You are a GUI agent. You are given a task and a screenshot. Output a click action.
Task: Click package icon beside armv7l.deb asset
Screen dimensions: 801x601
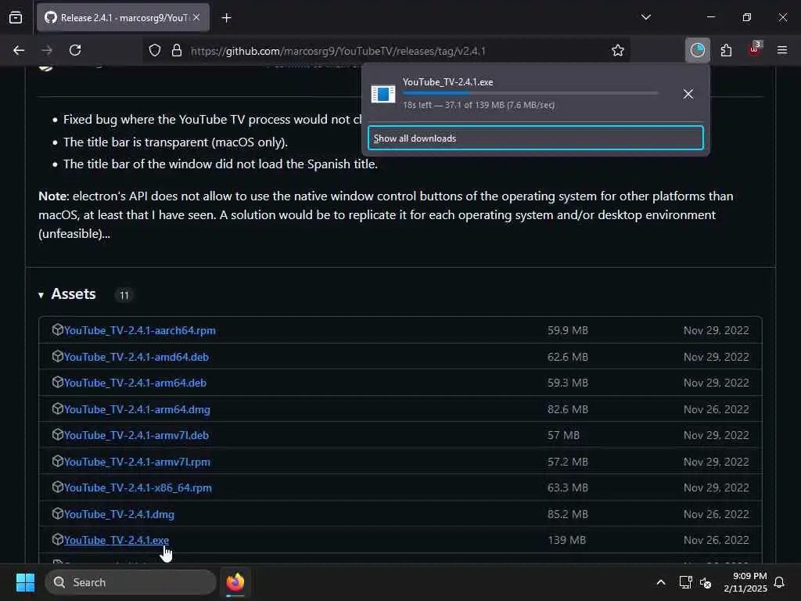pyautogui.click(x=57, y=434)
